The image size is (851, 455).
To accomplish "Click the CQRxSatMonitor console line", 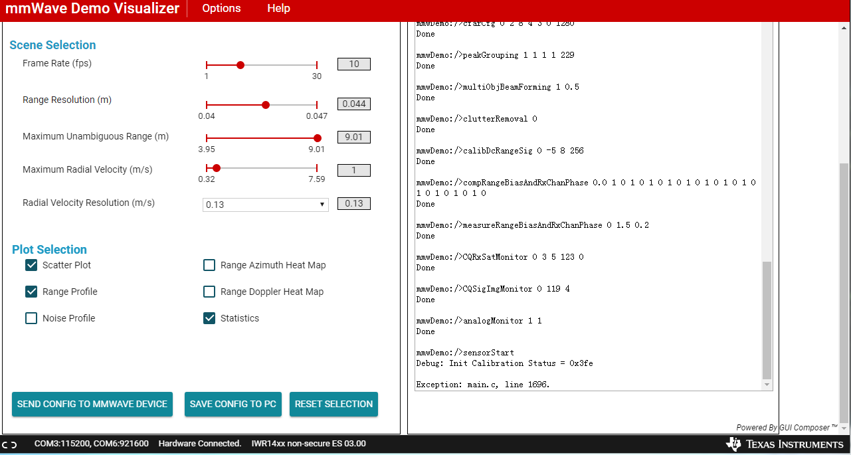I will click(x=500, y=257).
